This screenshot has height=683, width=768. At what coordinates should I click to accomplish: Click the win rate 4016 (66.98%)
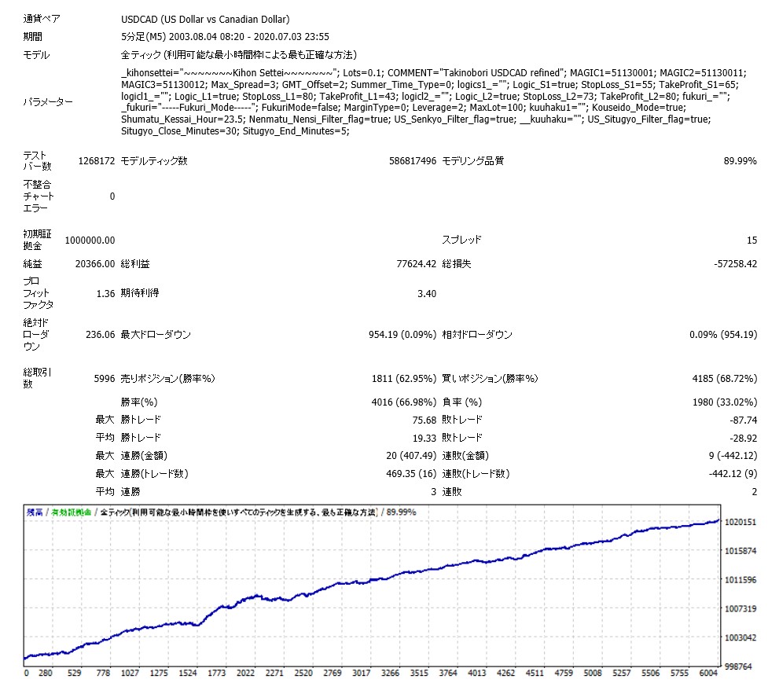coord(403,402)
